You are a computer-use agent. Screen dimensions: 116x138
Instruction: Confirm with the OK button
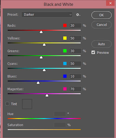click(x=101, y=15)
